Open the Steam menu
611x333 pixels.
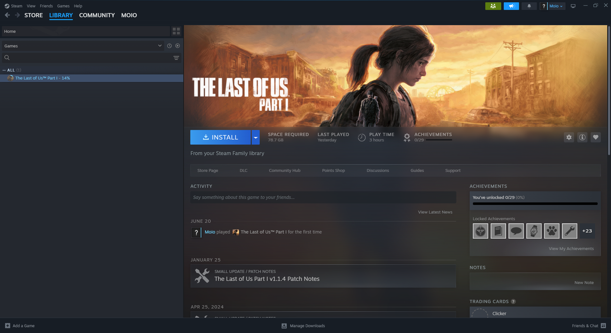[x=17, y=6]
